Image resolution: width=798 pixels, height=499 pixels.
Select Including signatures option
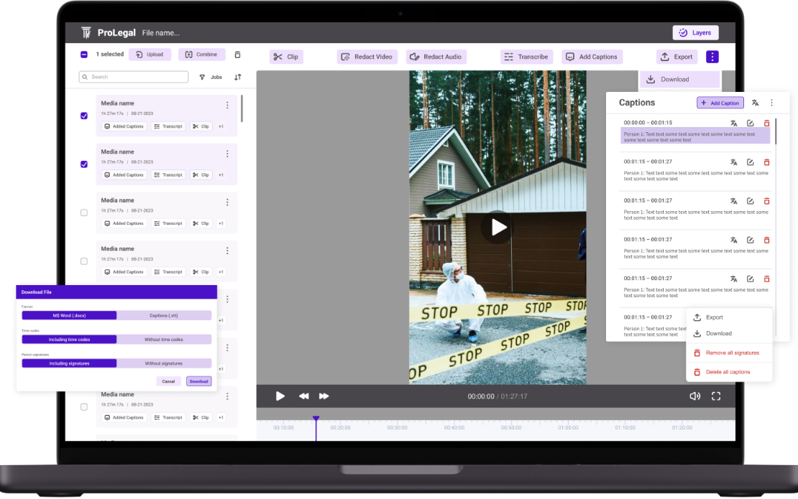pyautogui.click(x=69, y=363)
